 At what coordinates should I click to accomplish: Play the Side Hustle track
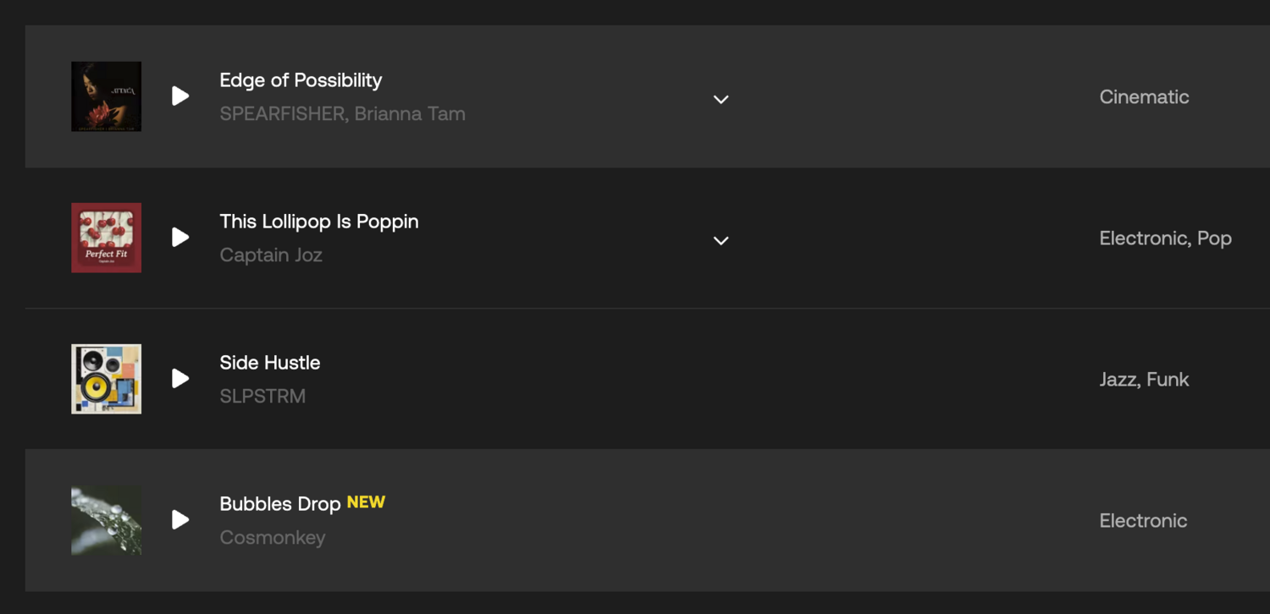coord(180,379)
